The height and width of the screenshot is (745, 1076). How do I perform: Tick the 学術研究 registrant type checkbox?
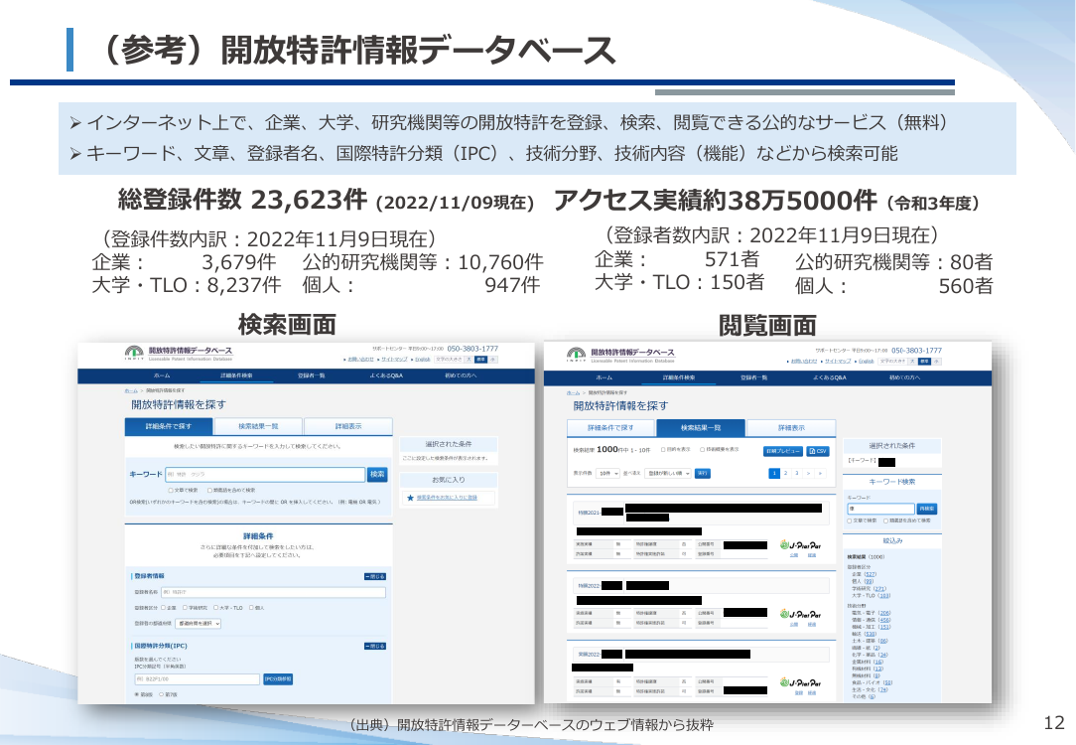(x=185, y=608)
